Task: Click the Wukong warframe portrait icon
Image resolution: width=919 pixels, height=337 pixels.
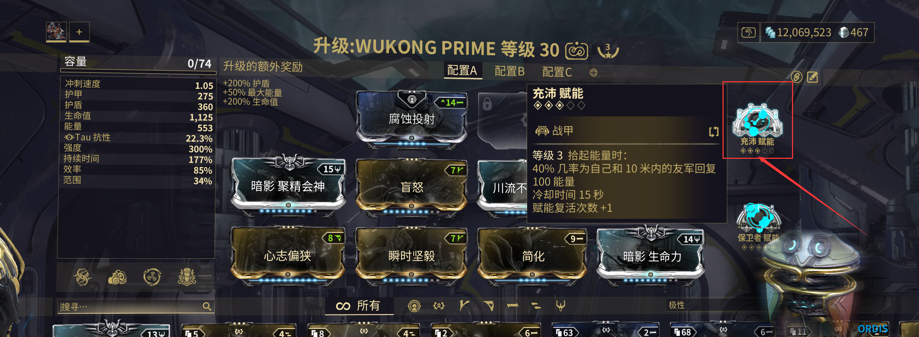Action: pyautogui.click(x=56, y=32)
